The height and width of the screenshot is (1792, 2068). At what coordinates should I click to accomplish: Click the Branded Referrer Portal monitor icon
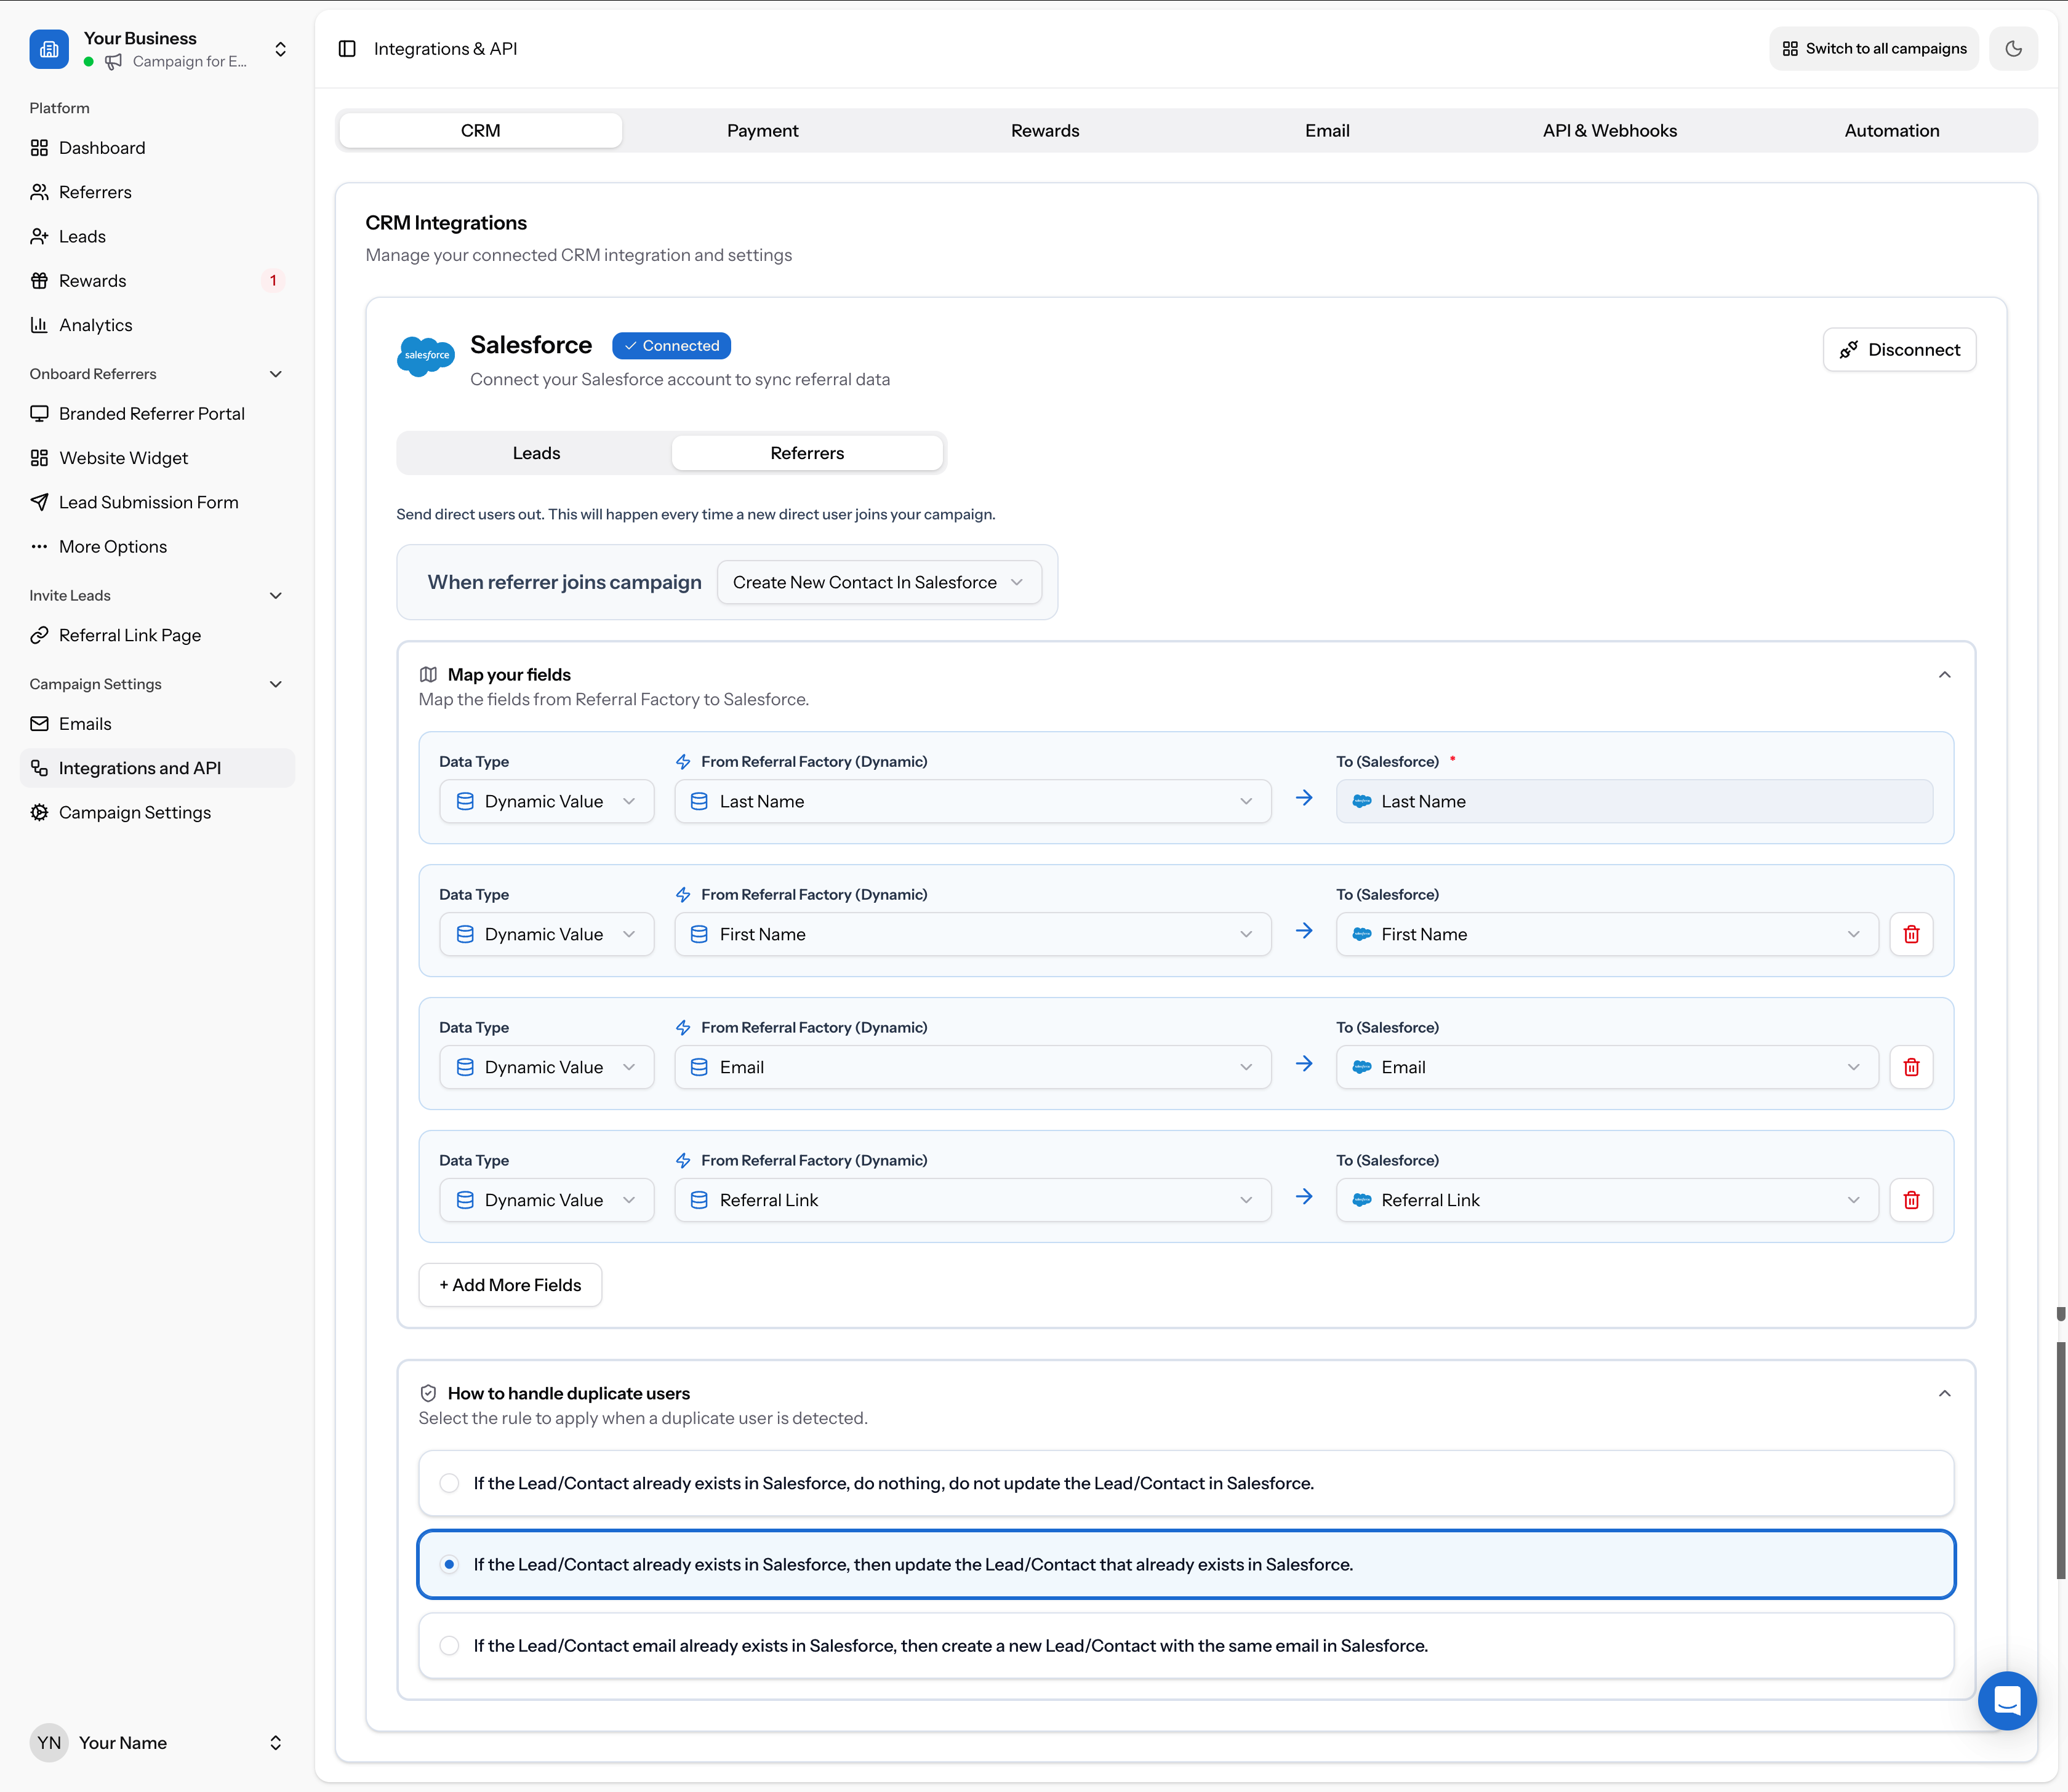(x=40, y=413)
